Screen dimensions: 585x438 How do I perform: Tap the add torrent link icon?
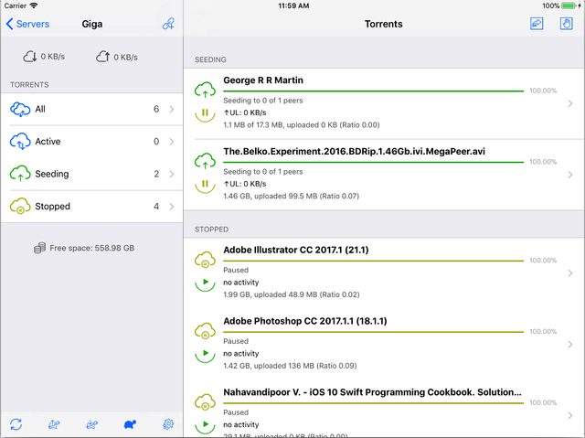point(168,24)
